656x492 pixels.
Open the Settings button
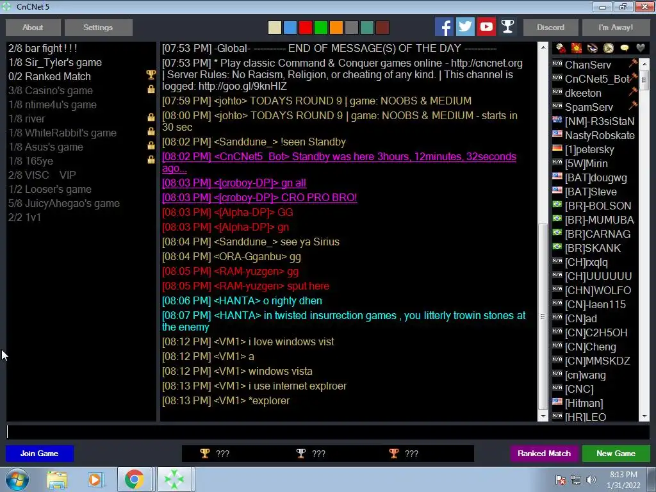point(98,28)
